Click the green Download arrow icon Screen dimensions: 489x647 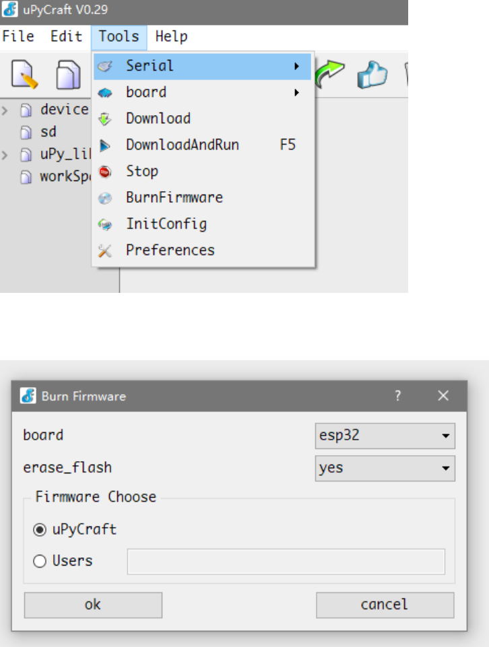pyautogui.click(x=105, y=119)
